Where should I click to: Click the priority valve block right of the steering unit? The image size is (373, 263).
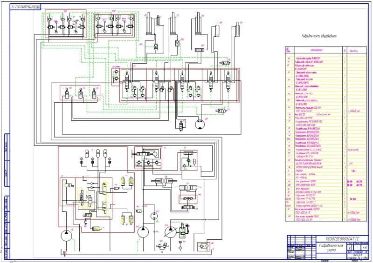tap(189, 160)
